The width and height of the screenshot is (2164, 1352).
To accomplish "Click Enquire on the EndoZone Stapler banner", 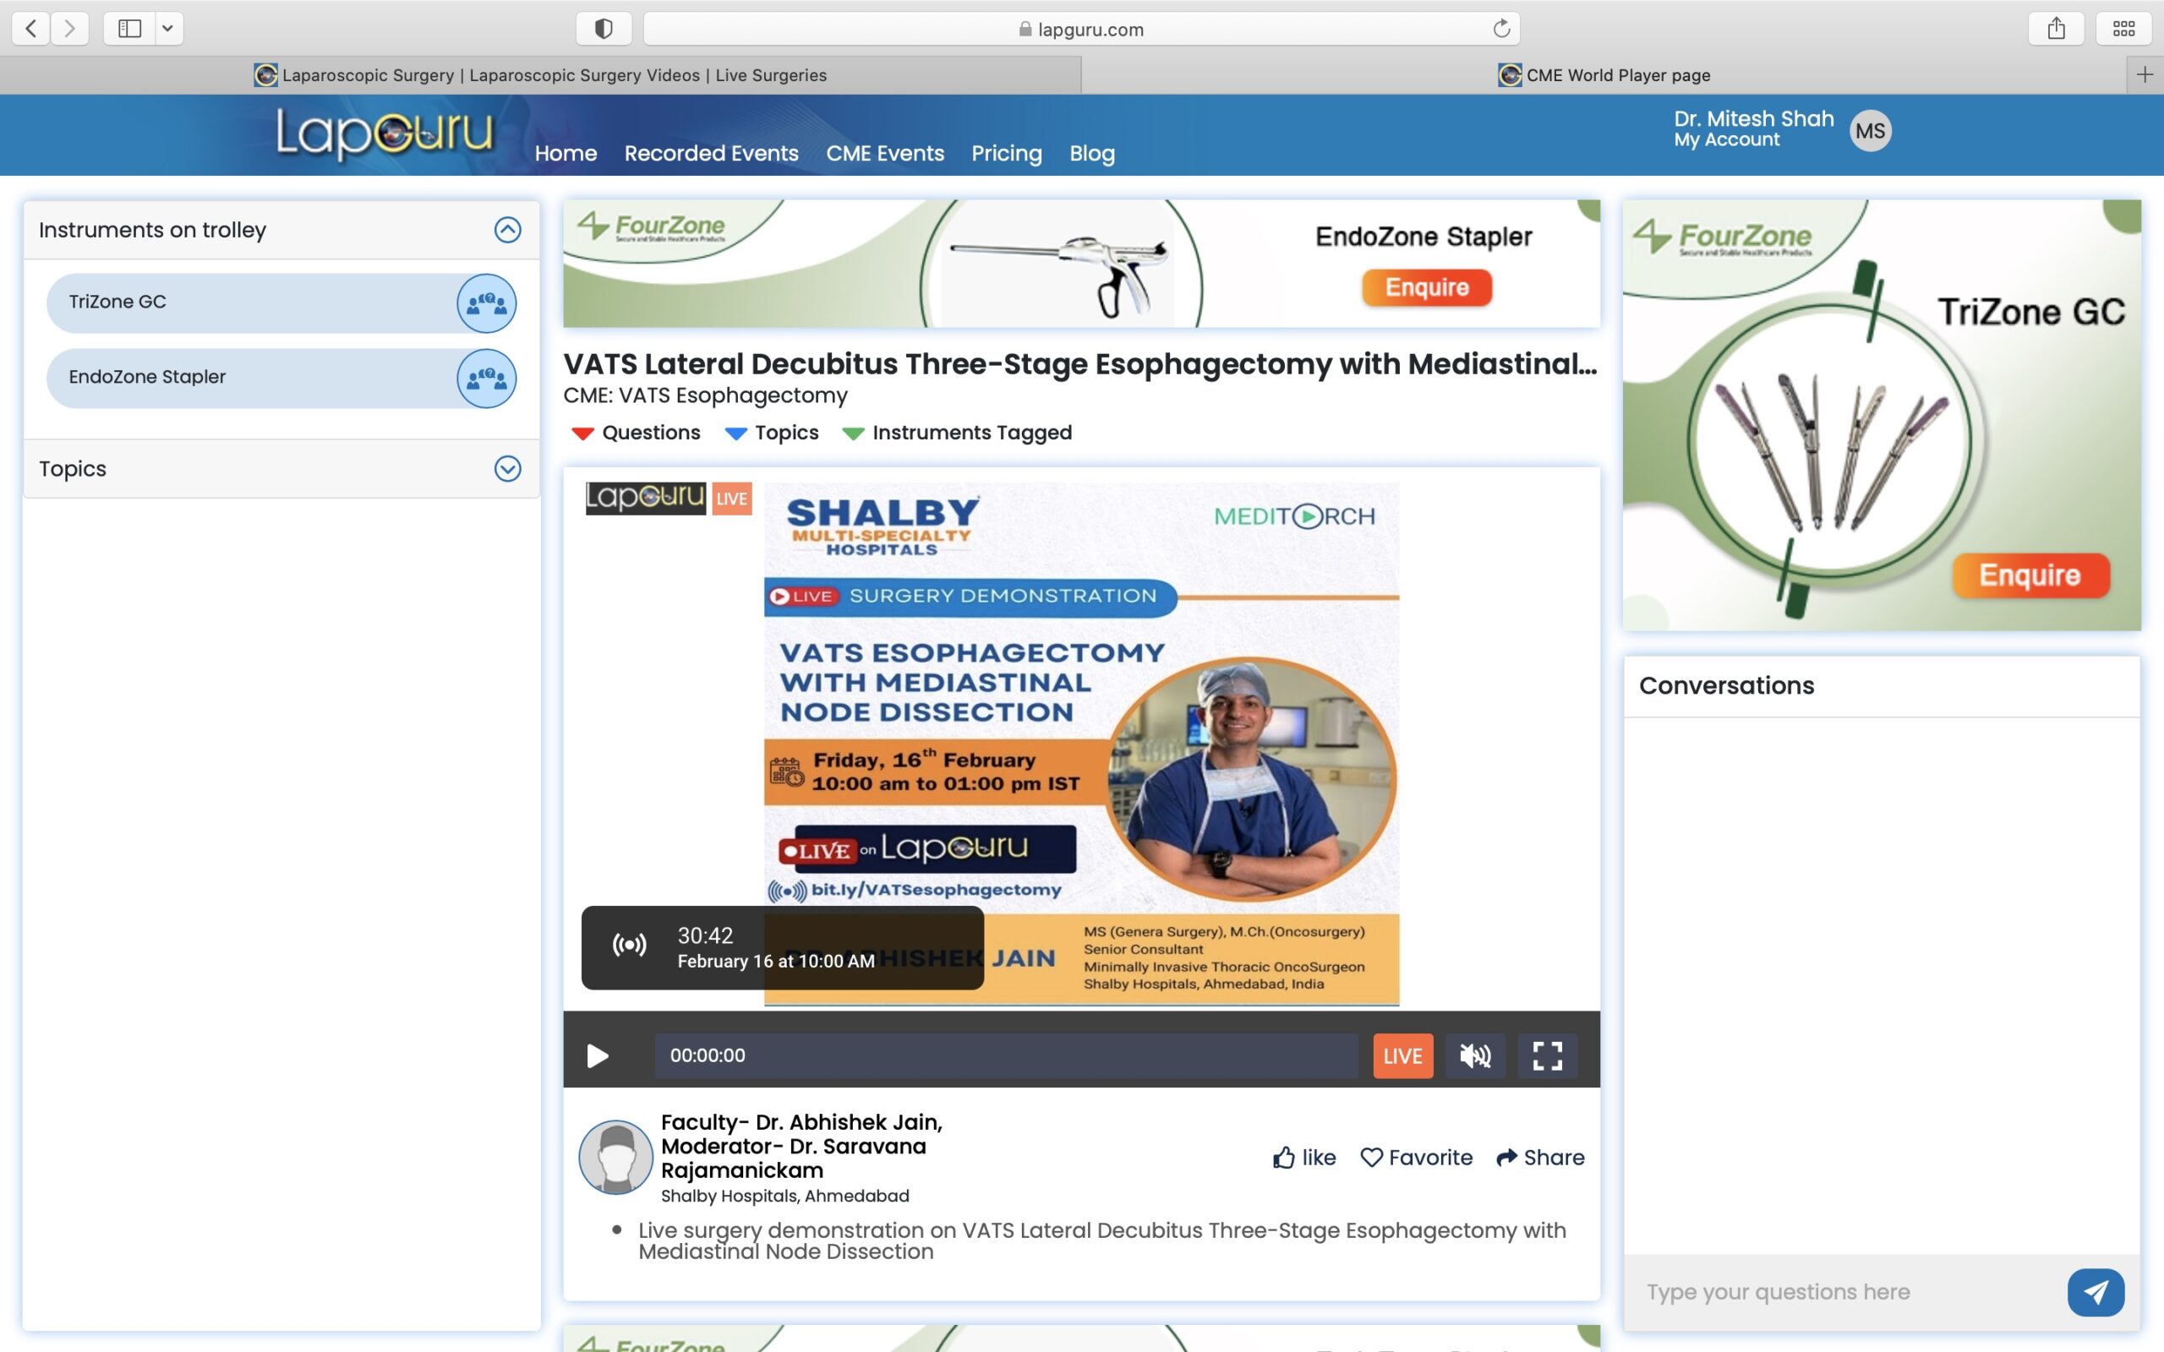I will pos(1426,287).
